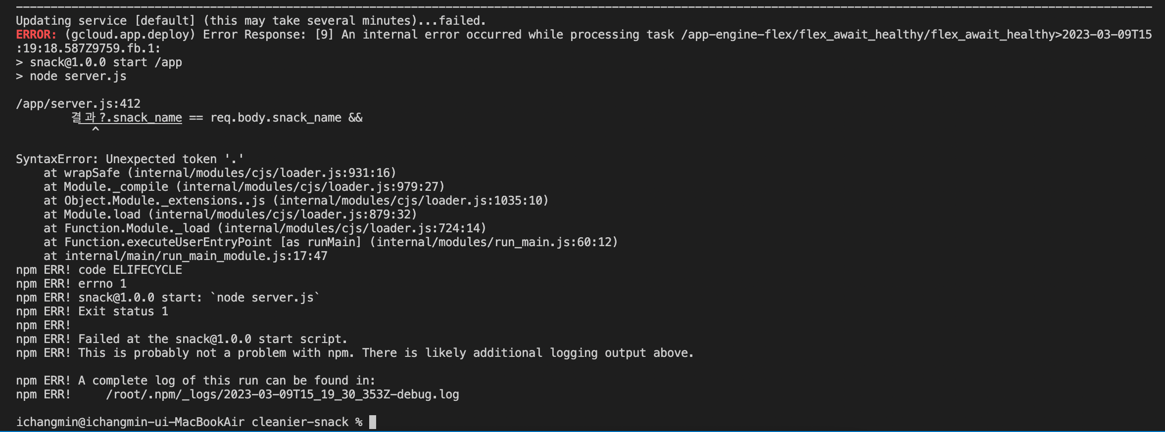1165x432 pixels.
Task: Click the 'npm ERR! errno 1' line
Action: 71,284
